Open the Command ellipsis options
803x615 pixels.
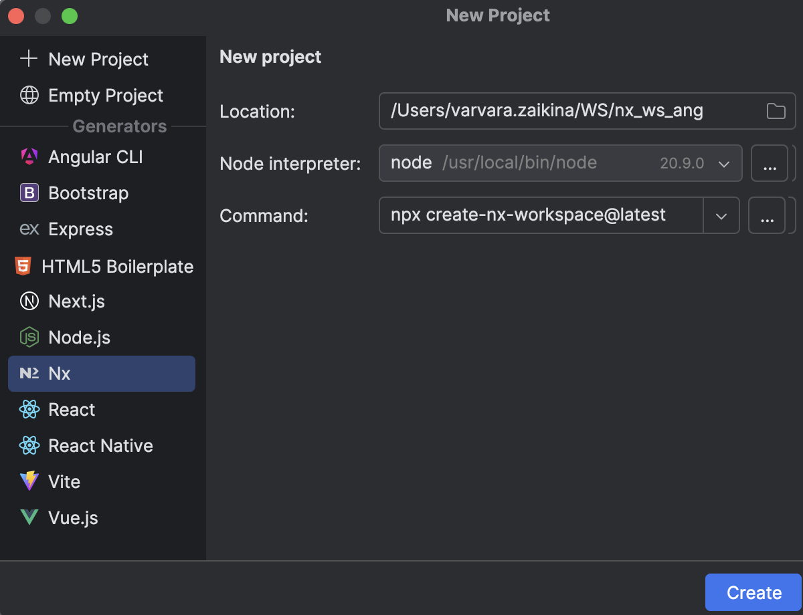tap(767, 215)
